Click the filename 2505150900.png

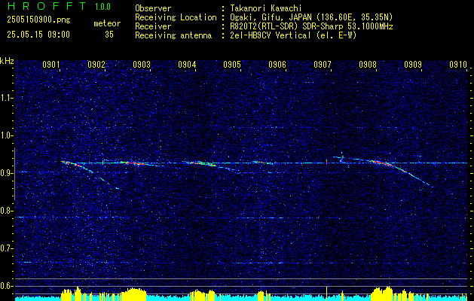[x=38, y=20]
